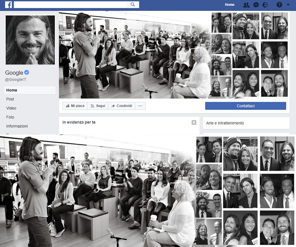Click the magnifier search icon
Image resolution: width=296 pixels, height=247 pixels.
click(133, 5)
